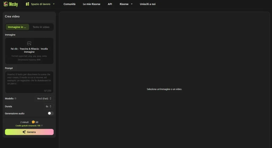This screenshot has height=148, width=272.
Task: Open the API link in the navbar
Action: 110,4
